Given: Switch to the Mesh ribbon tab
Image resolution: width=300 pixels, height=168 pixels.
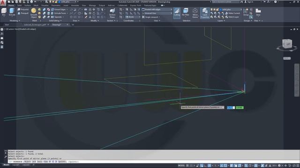Looking at the screenshot, I should (36, 6).
